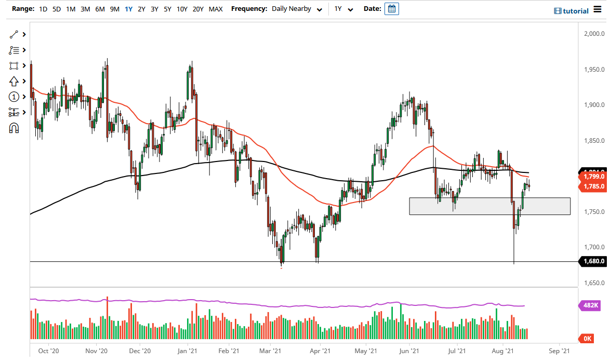Click the 0K volume label
This screenshot has width=610, height=363.
pos(586,339)
